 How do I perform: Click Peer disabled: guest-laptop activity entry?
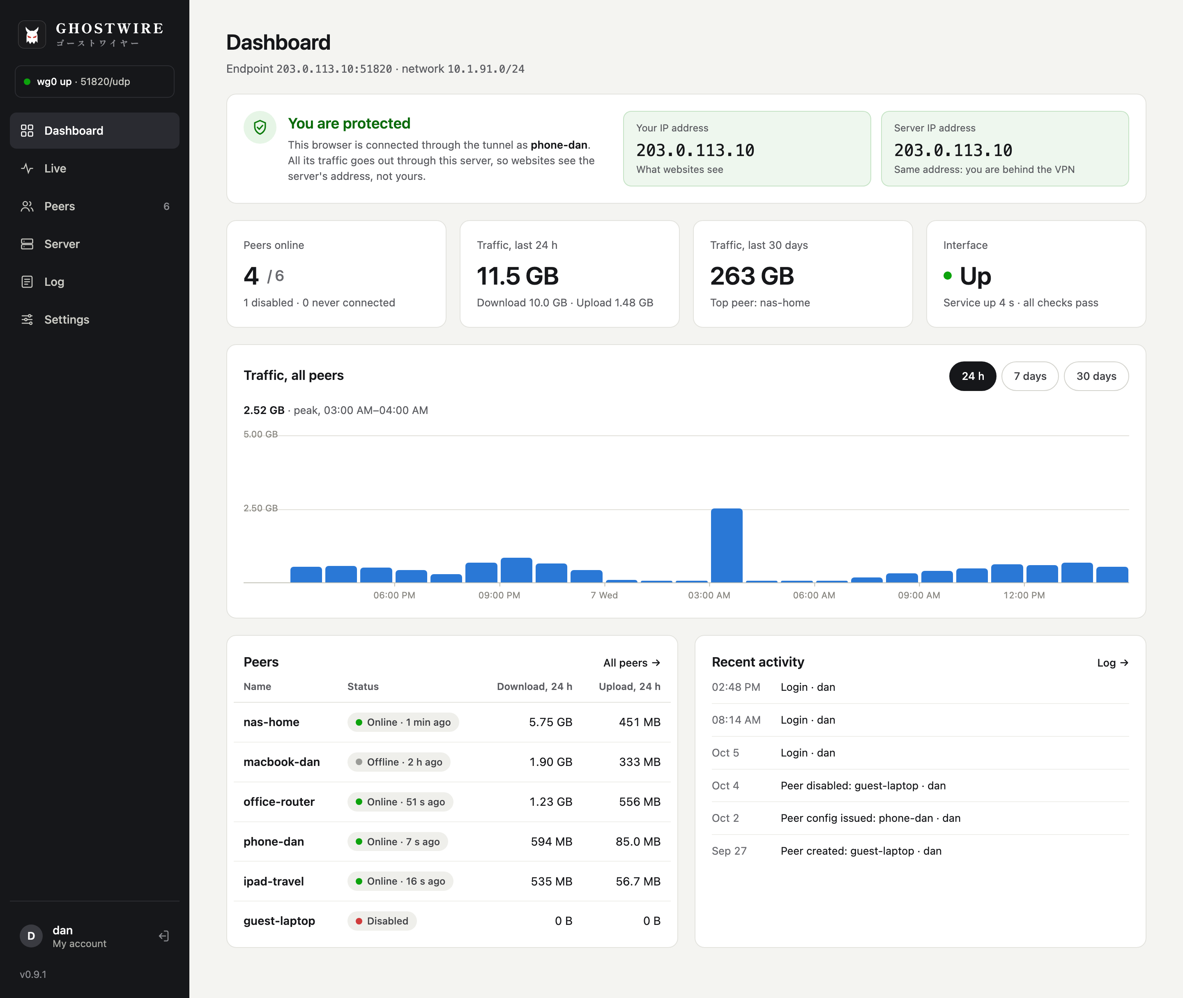[920, 786]
